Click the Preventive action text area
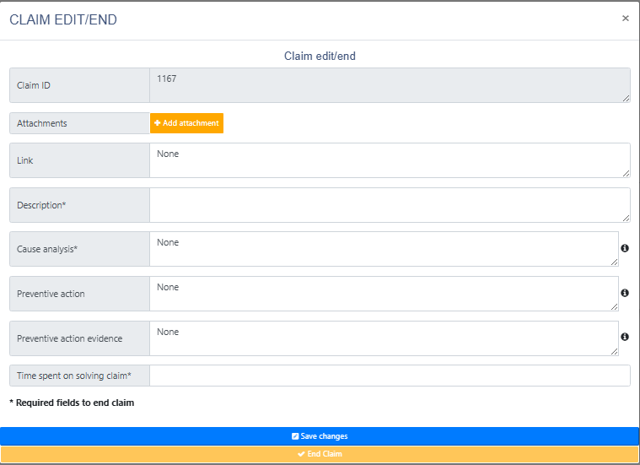 384,294
